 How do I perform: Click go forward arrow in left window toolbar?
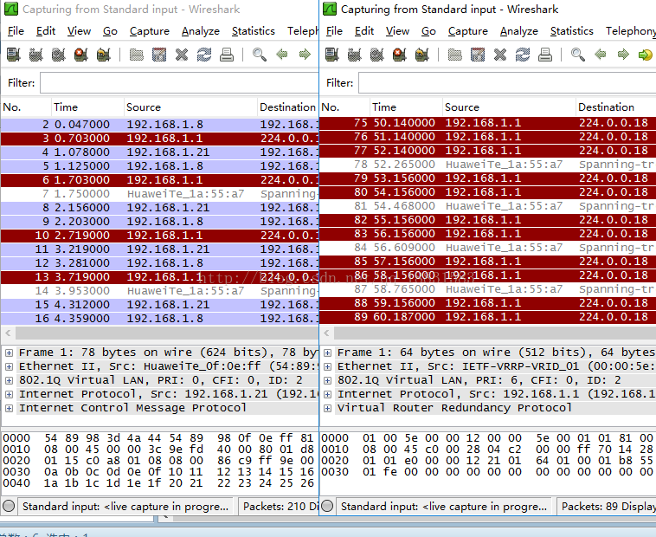point(305,55)
